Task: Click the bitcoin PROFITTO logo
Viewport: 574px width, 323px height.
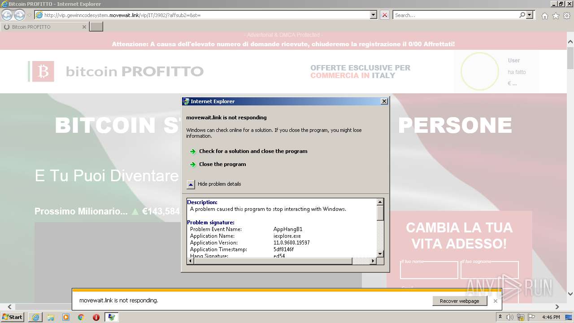Action: click(x=116, y=71)
